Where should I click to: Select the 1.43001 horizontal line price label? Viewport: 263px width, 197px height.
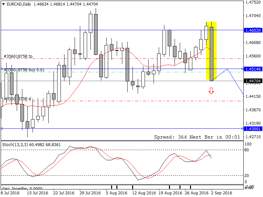click(253, 129)
